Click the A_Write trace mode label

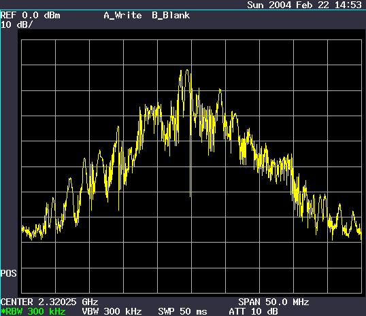click(x=122, y=16)
